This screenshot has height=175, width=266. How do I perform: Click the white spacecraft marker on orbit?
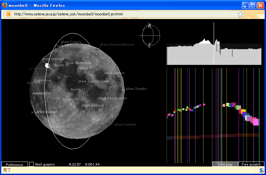click(x=48, y=66)
